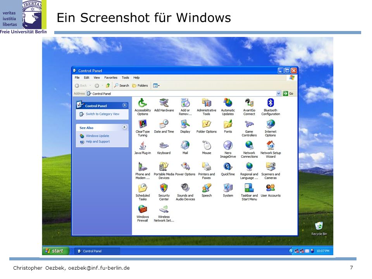Open the Windows Update link

point(97,136)
